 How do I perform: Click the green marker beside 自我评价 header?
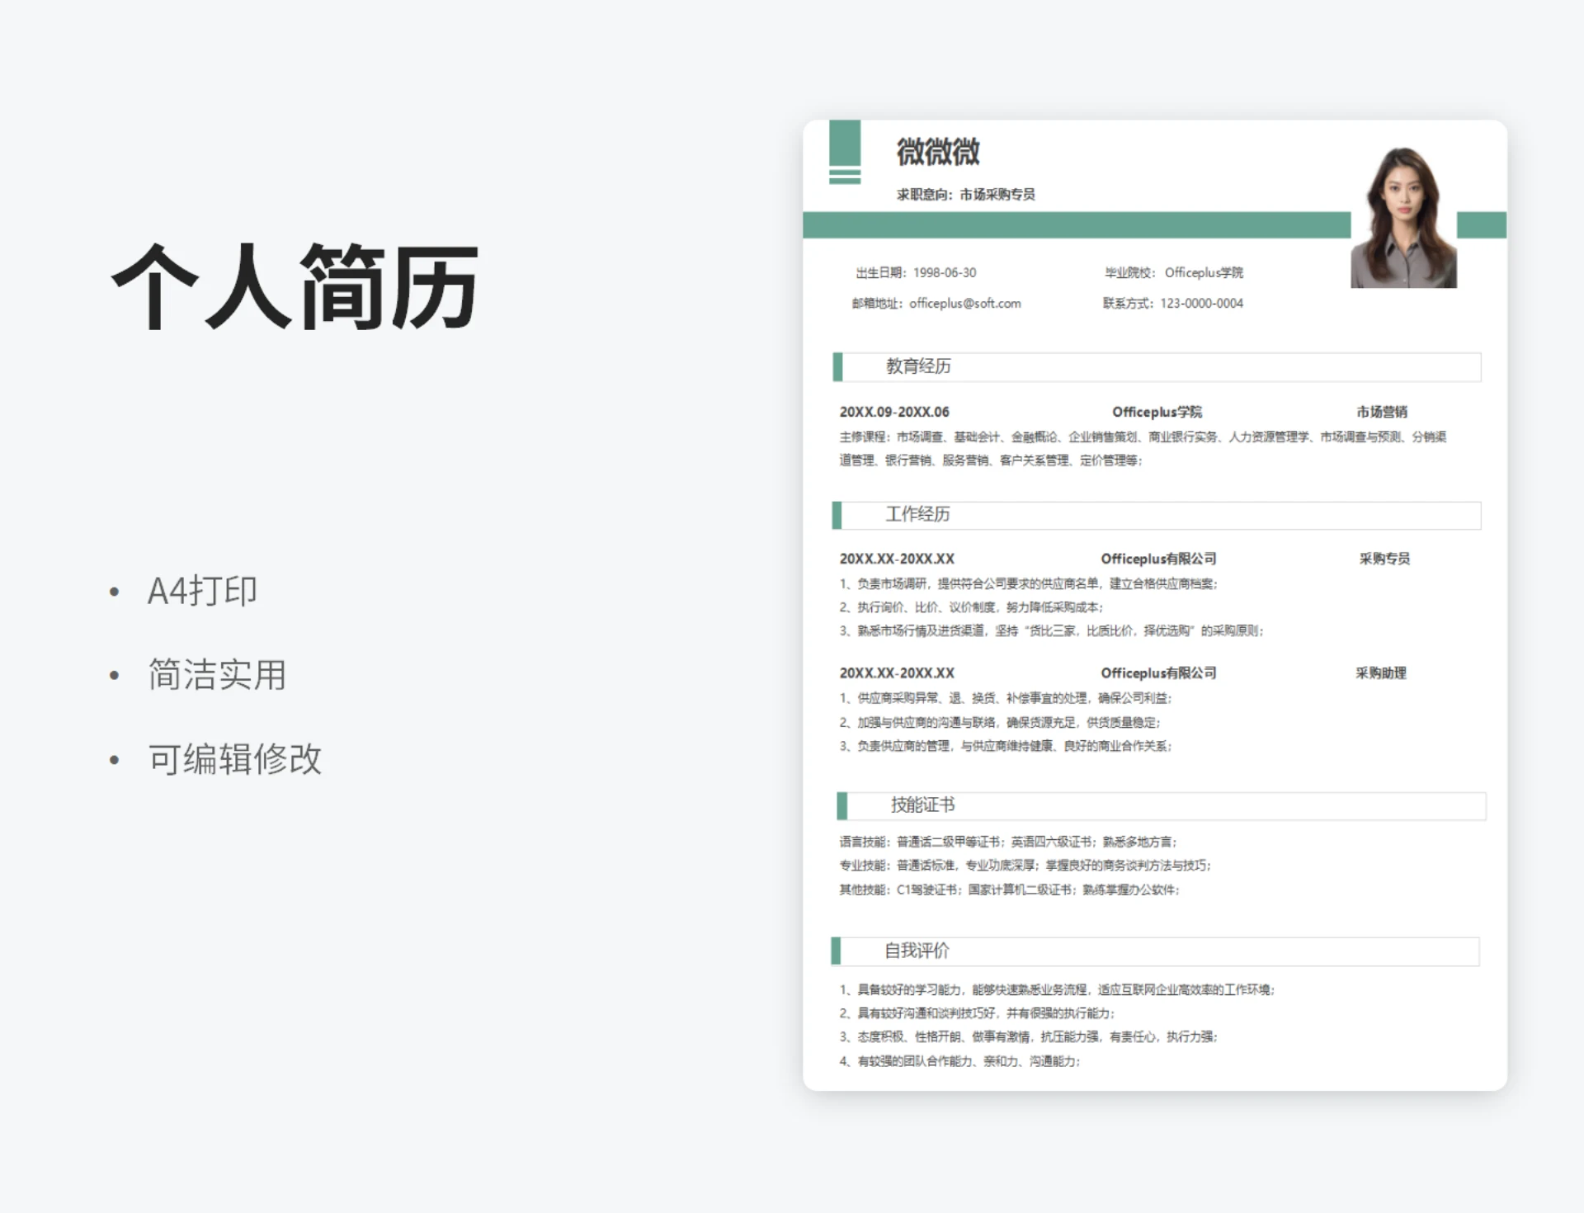pyautogui.click(x=839, y=951)
